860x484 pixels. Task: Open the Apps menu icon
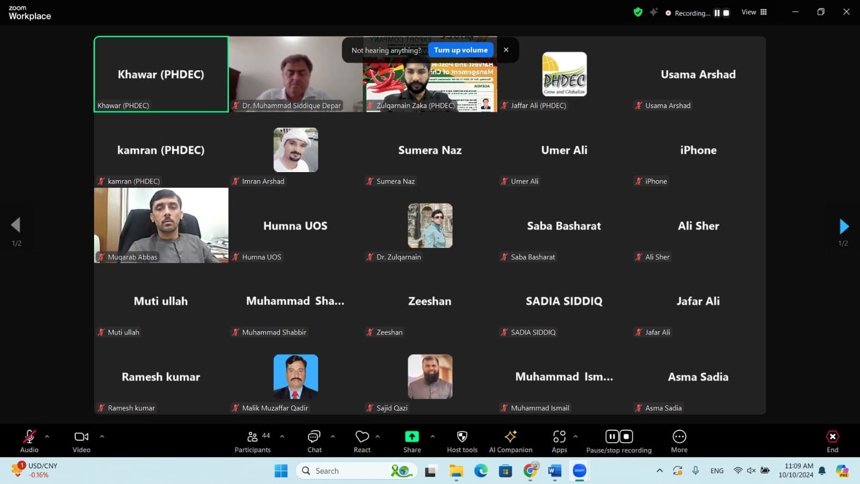coord(559,441)
